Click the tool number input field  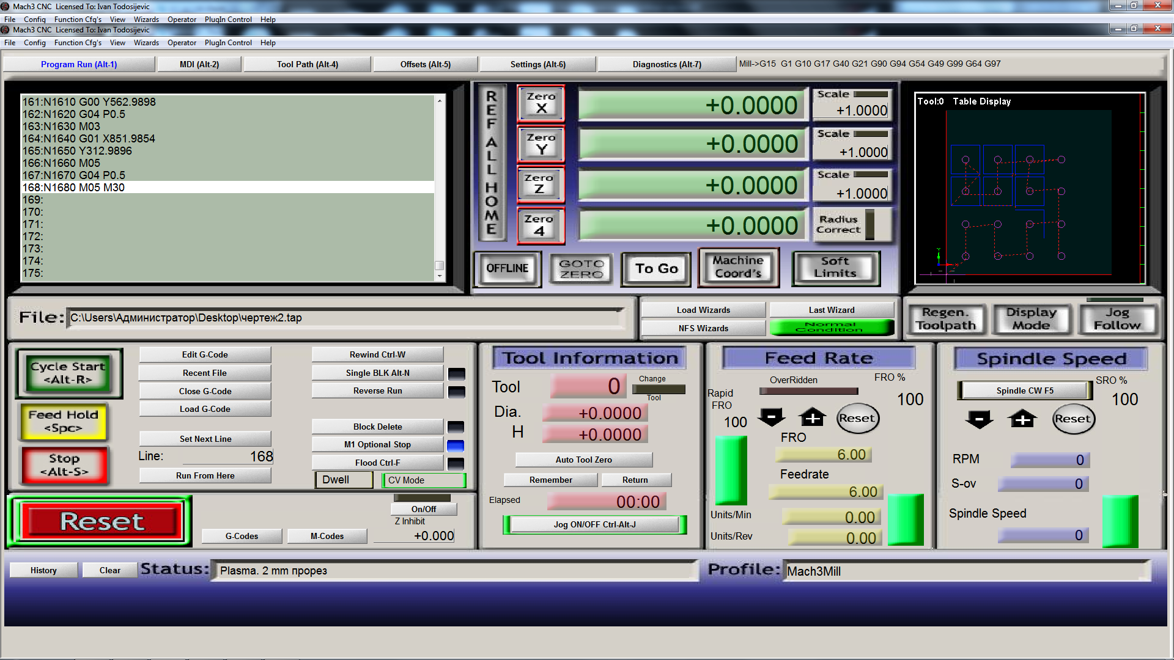588,386
